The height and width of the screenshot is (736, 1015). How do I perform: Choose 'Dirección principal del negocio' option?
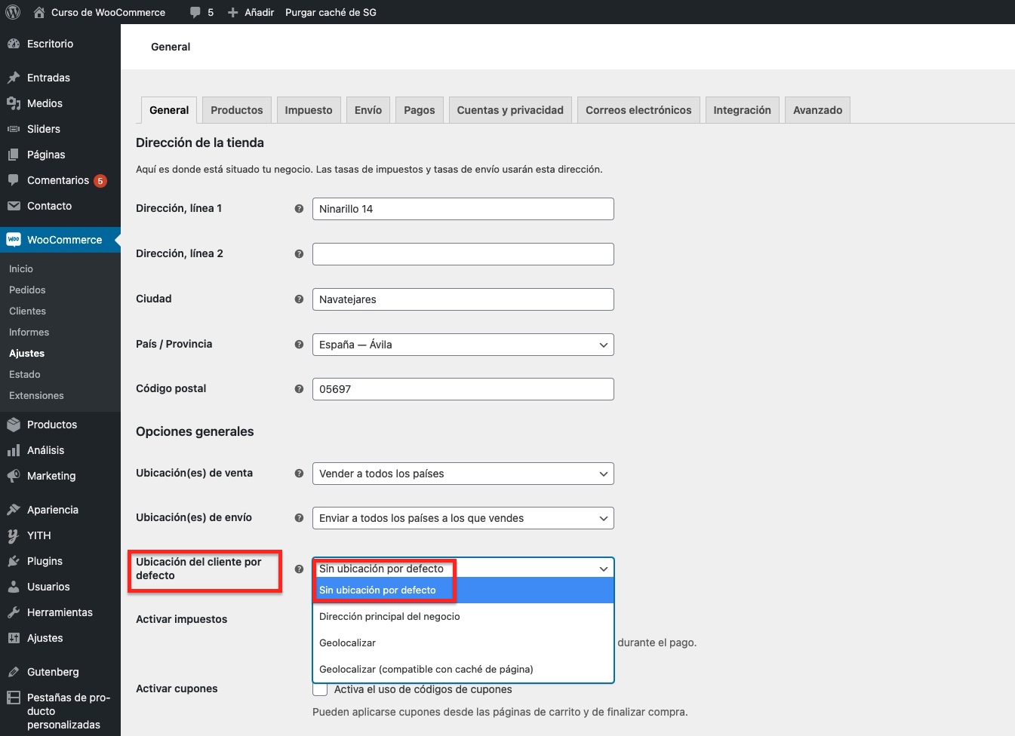point(463,617)
